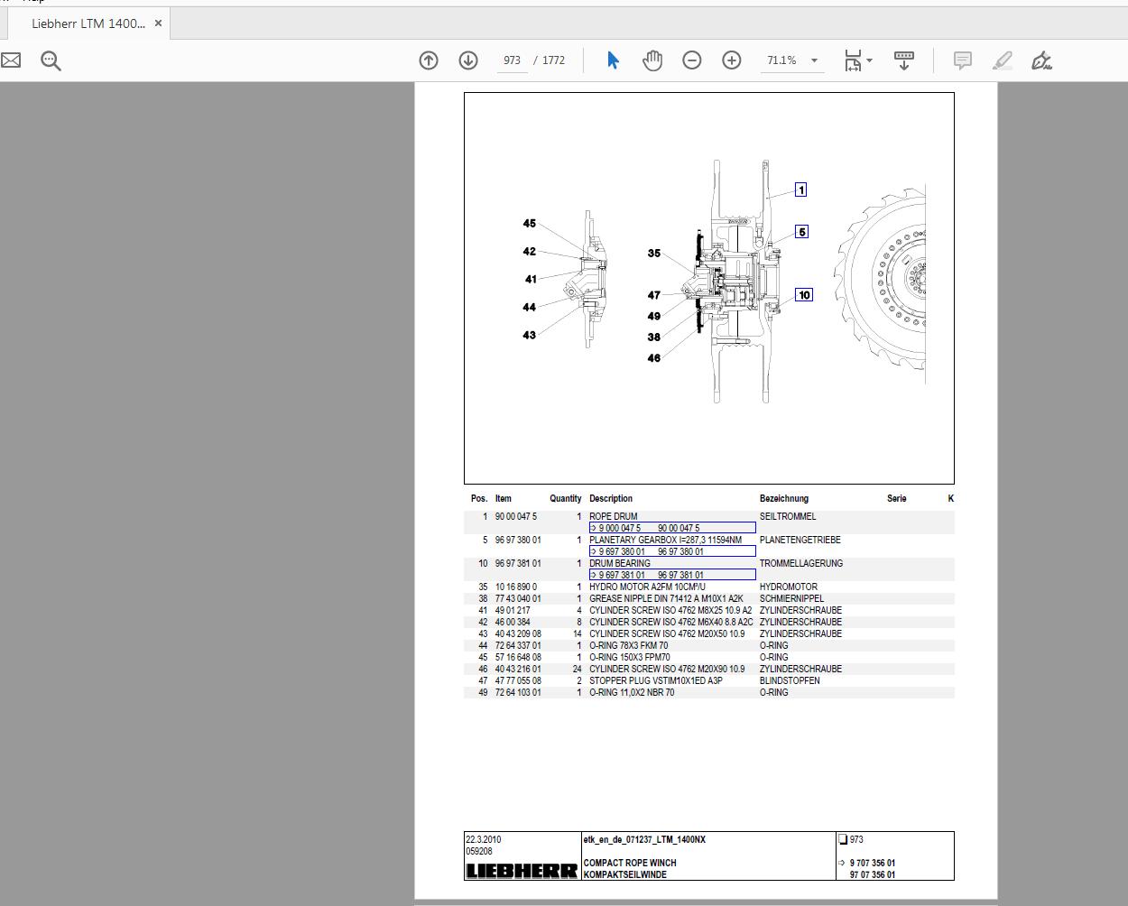Viewport: 1128px width, 906px height.
Task: Click the footer page checkbox beside 973
Action: pos(844,839)
